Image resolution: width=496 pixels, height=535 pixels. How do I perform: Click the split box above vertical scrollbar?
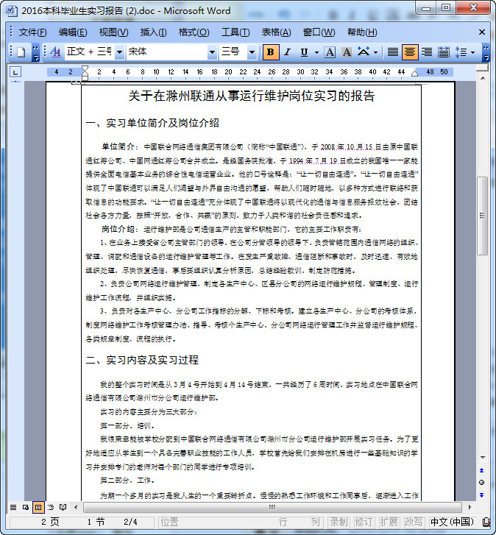tap(482, 68)
